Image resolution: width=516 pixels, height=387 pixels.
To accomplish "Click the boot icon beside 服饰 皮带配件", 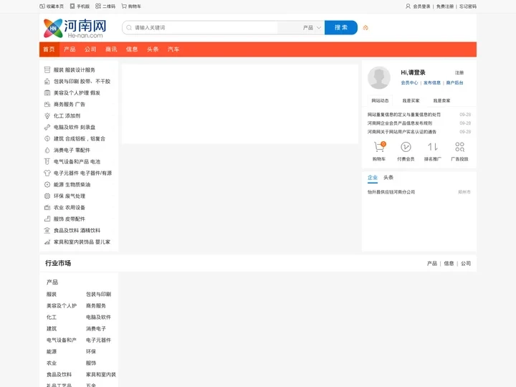I will [x=47, y=219].
